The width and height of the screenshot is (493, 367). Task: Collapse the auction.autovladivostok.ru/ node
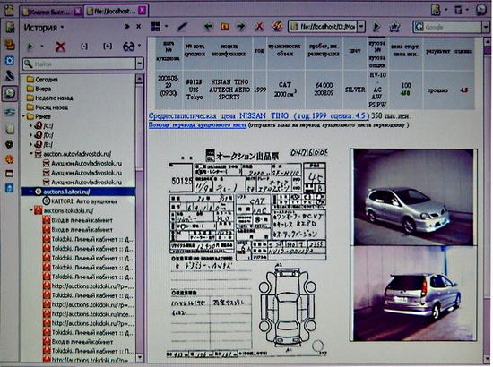click(31, 154)
